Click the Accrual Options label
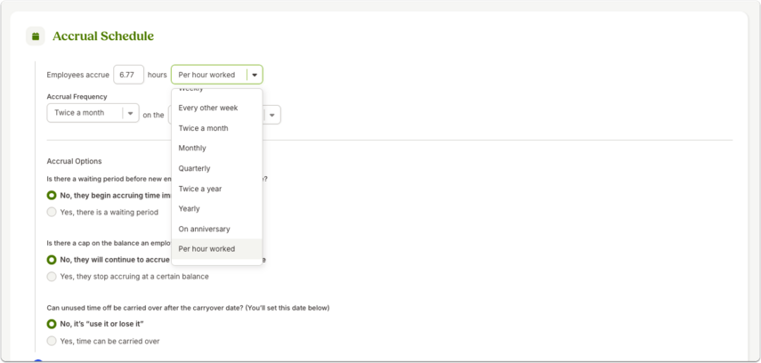 click(74, 161)
